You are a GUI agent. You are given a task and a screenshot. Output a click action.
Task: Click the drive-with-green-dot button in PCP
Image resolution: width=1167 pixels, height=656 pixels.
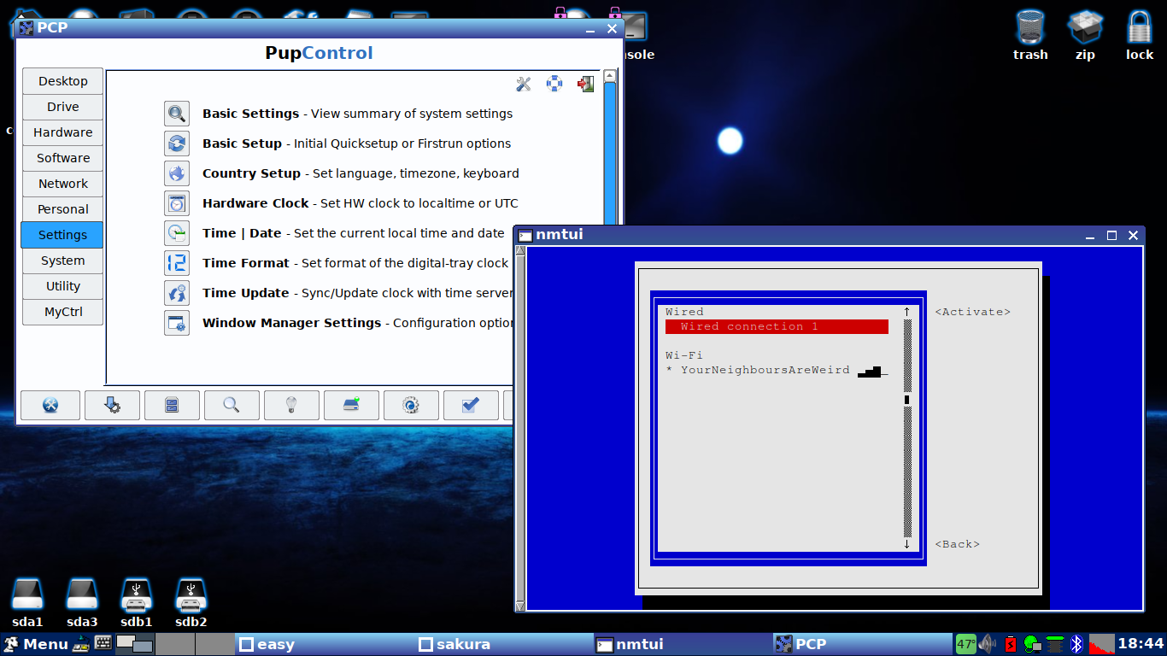pyautogui.click(x=351, y=405)
